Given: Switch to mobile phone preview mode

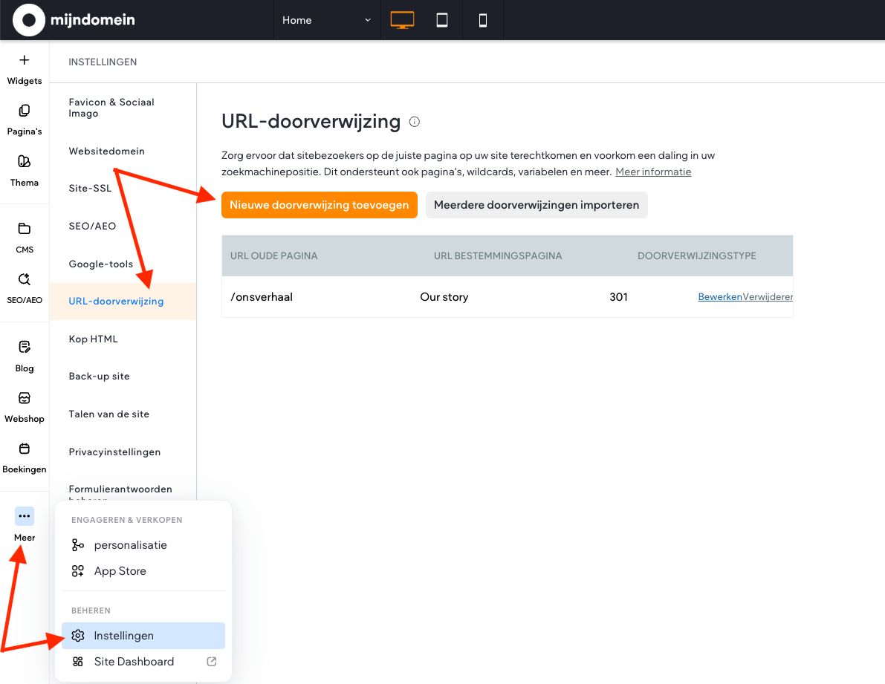Looking at the screenshot, I should [483, 20].
